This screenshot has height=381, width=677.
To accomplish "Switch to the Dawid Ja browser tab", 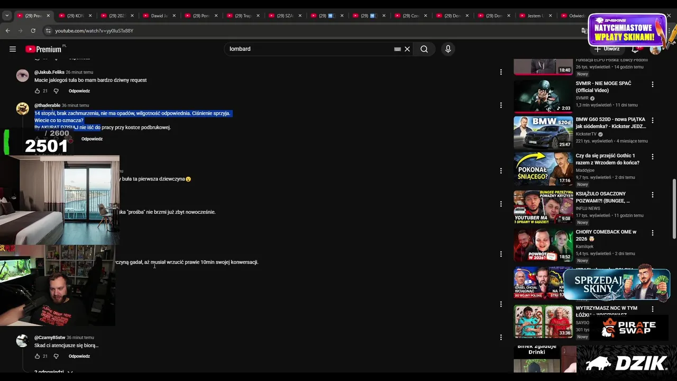I will pyautogui.click(x=159, y=16).
